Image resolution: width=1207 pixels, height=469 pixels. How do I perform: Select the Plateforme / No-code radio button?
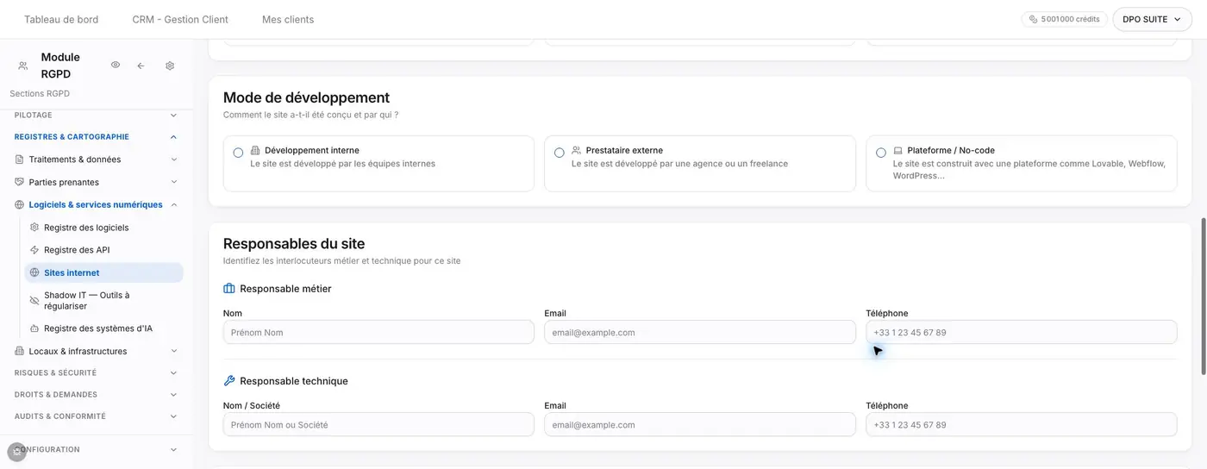(881, 153)
